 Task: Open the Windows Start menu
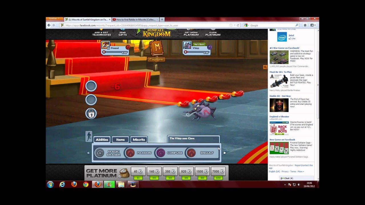[50, 184]
